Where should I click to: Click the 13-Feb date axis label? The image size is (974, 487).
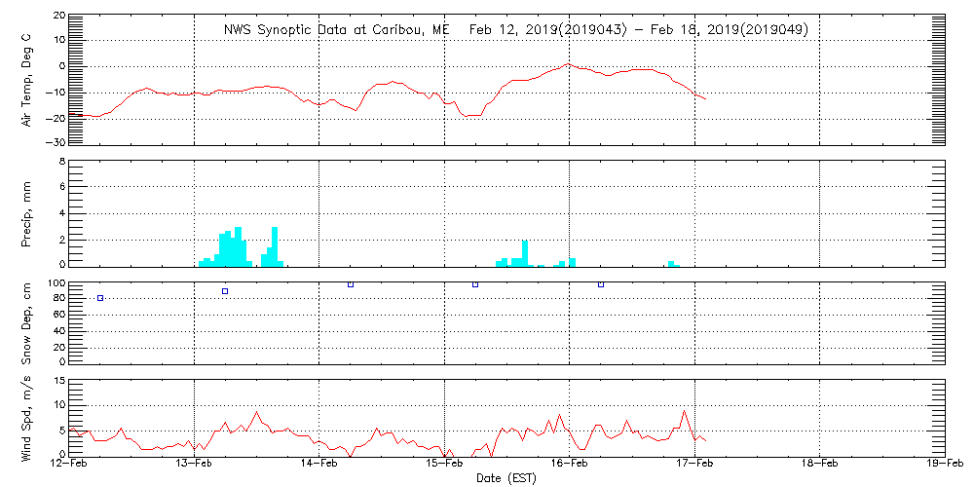click(195, 464)
